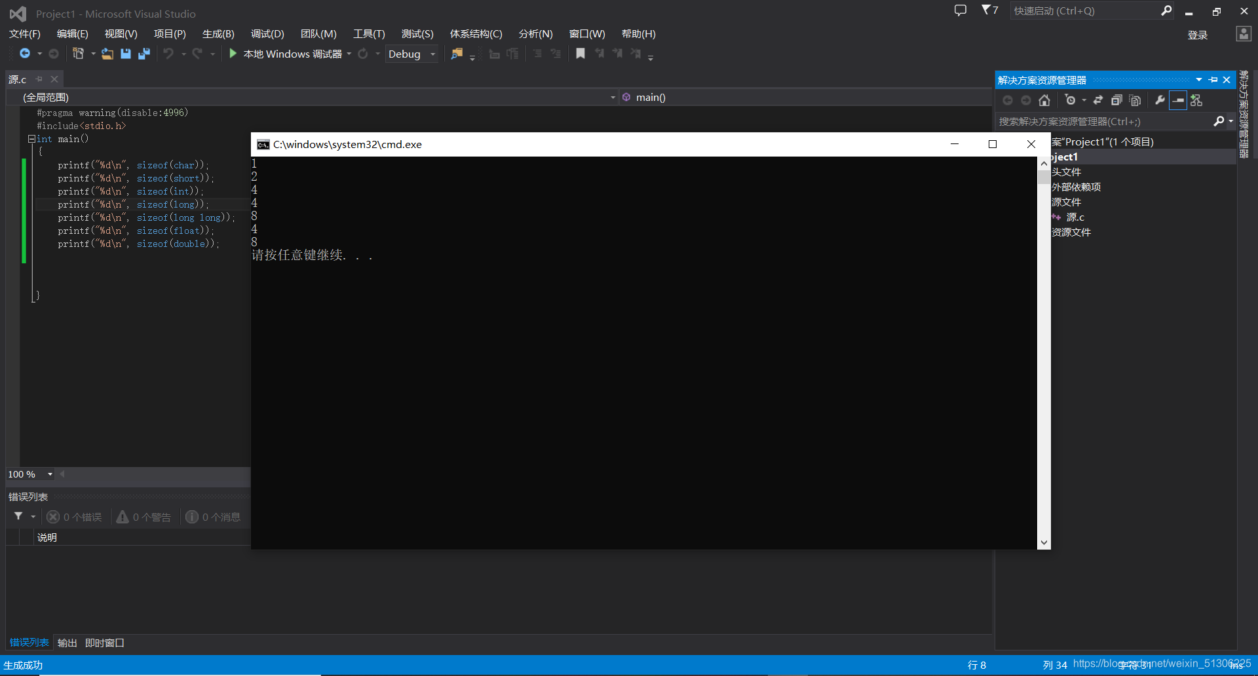Viewport: 1258px width, 676px height.
Task: Click Solution Explorer Home icon
Action: coord(1044,100)
